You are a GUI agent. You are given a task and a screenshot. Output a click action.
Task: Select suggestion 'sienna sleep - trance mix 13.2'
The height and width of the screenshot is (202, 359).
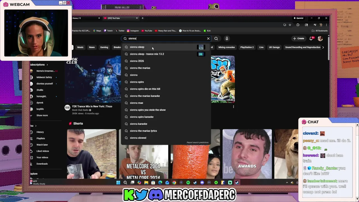pyautogui.click(x=166, y=54)
